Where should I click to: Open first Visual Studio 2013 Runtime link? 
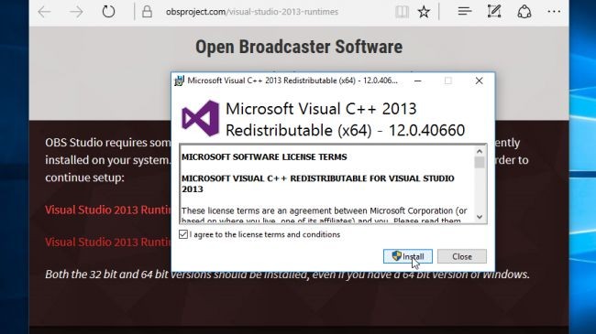coord(108,210)
